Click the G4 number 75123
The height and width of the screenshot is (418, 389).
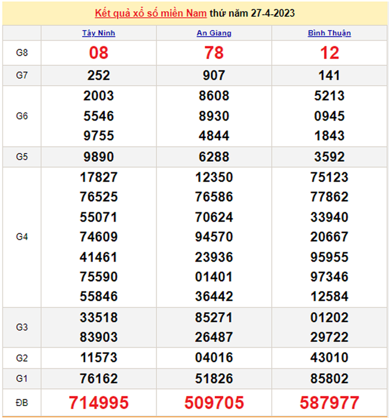(x=330, y=177)
